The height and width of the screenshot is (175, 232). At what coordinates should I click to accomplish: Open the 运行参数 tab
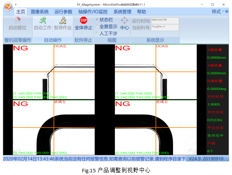point(64,12)
